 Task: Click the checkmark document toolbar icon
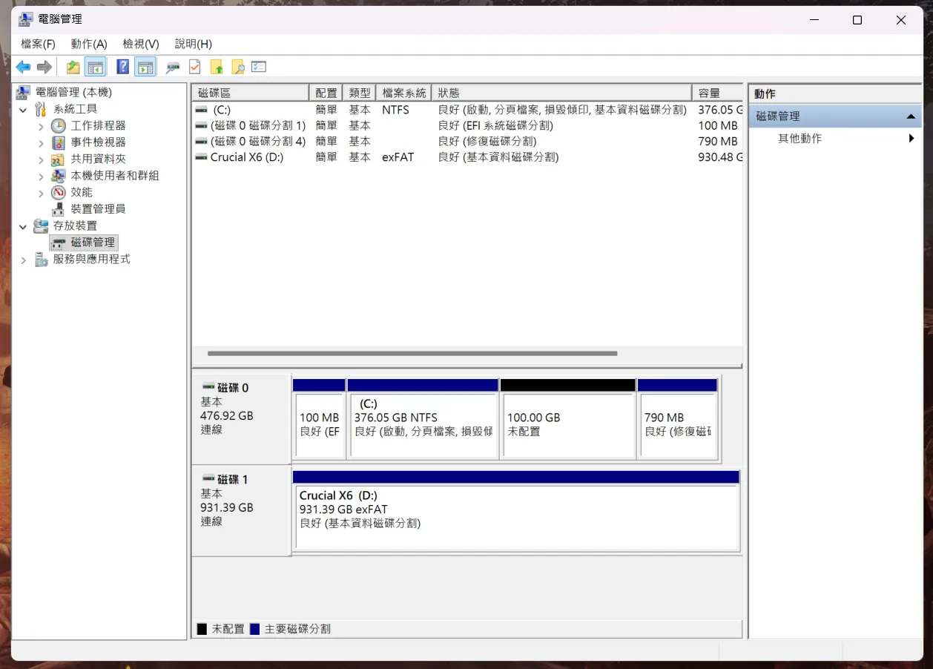(194, 67)
